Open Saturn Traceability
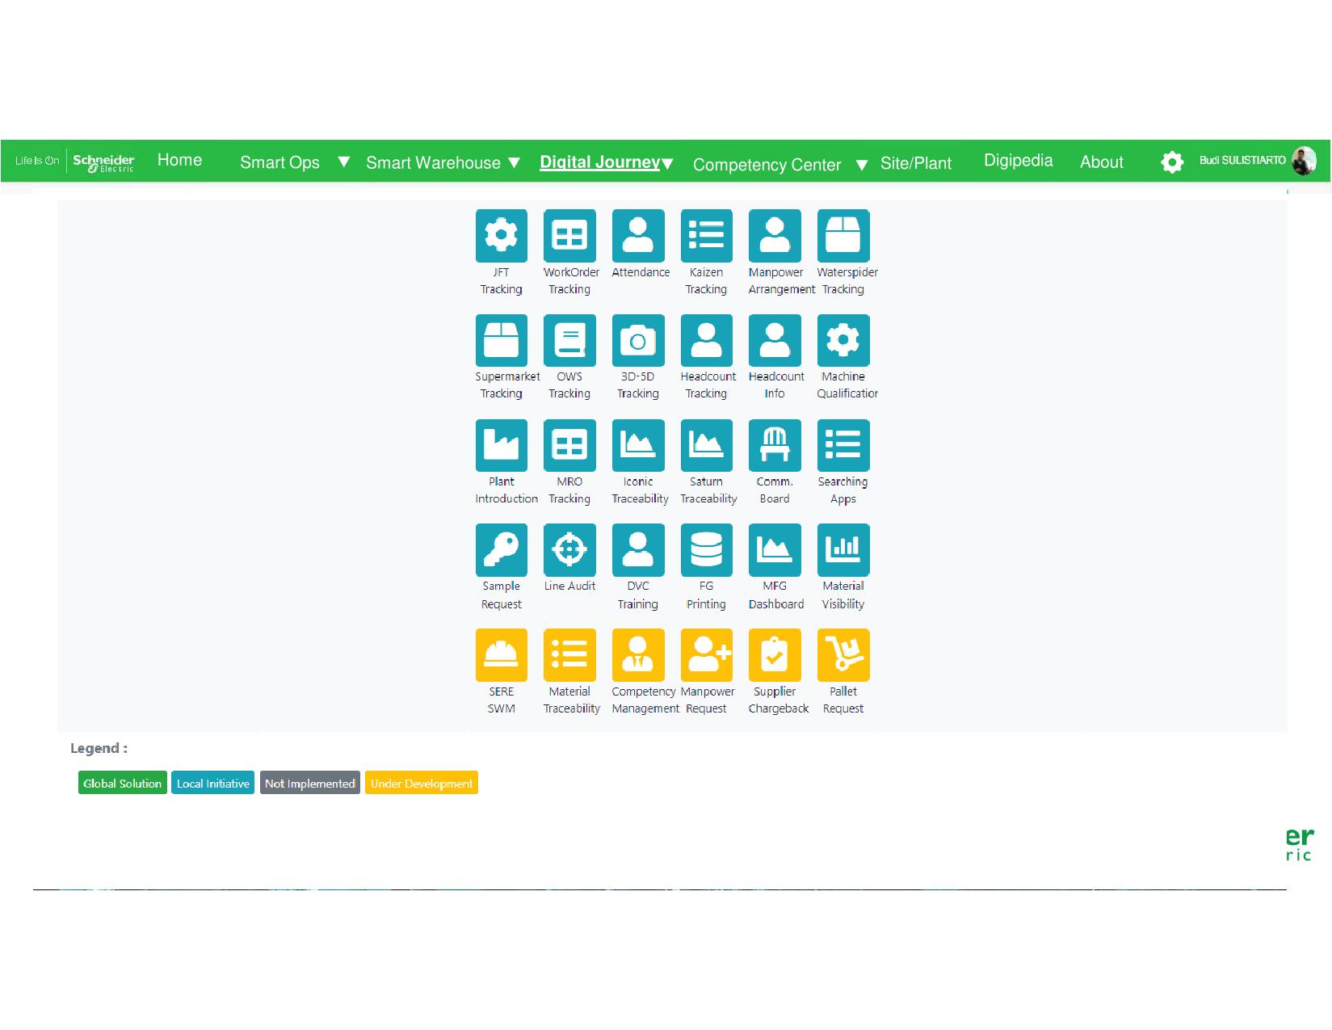Screen dimensions: 1332x1030 click(x=706, y=444)
